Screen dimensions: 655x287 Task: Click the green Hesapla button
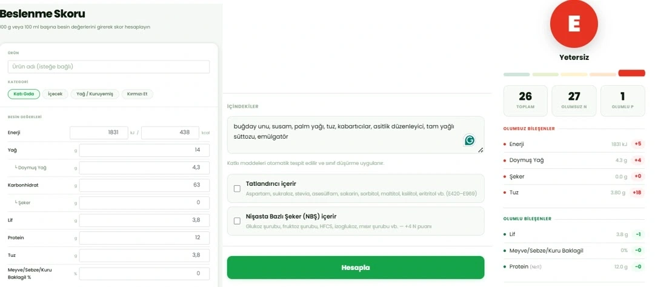[356, 268]
